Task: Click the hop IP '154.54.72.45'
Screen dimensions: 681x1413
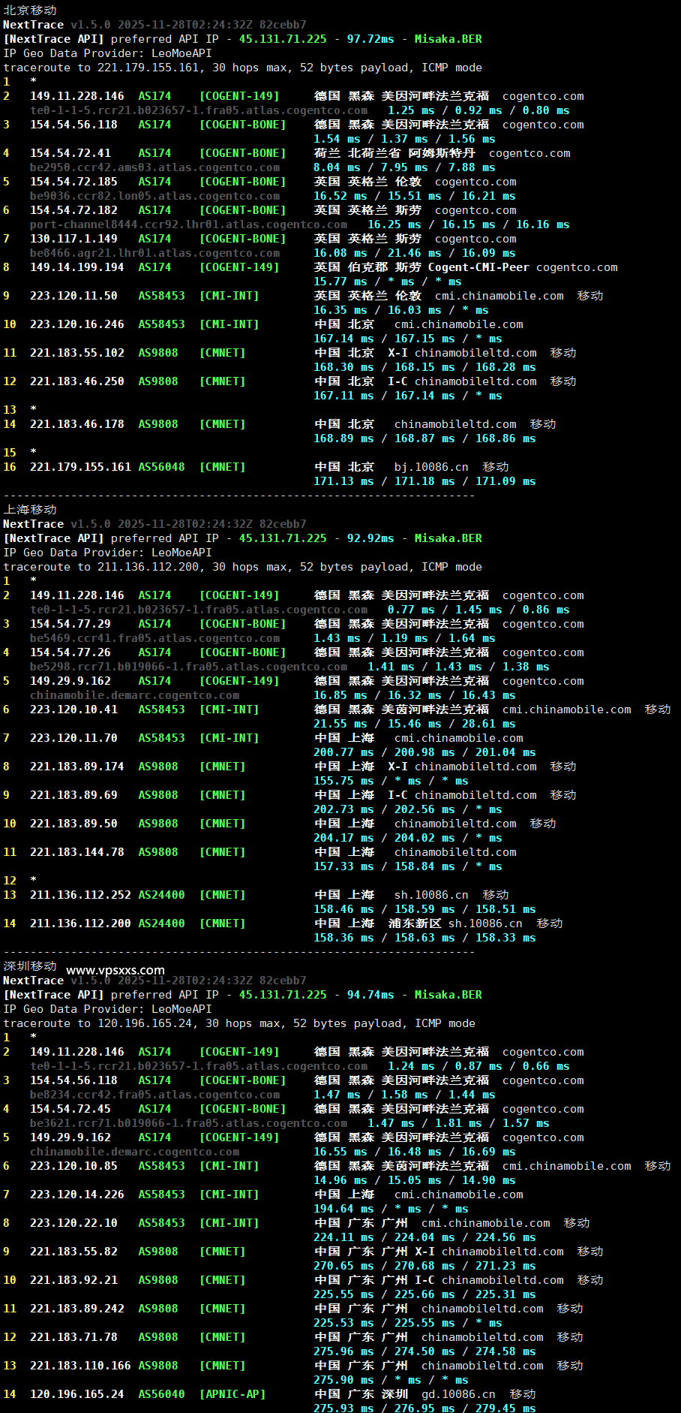Action: point(70,1109)
